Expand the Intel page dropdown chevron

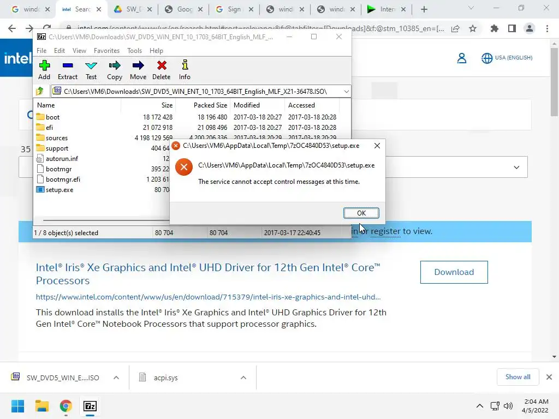(516, 167)
